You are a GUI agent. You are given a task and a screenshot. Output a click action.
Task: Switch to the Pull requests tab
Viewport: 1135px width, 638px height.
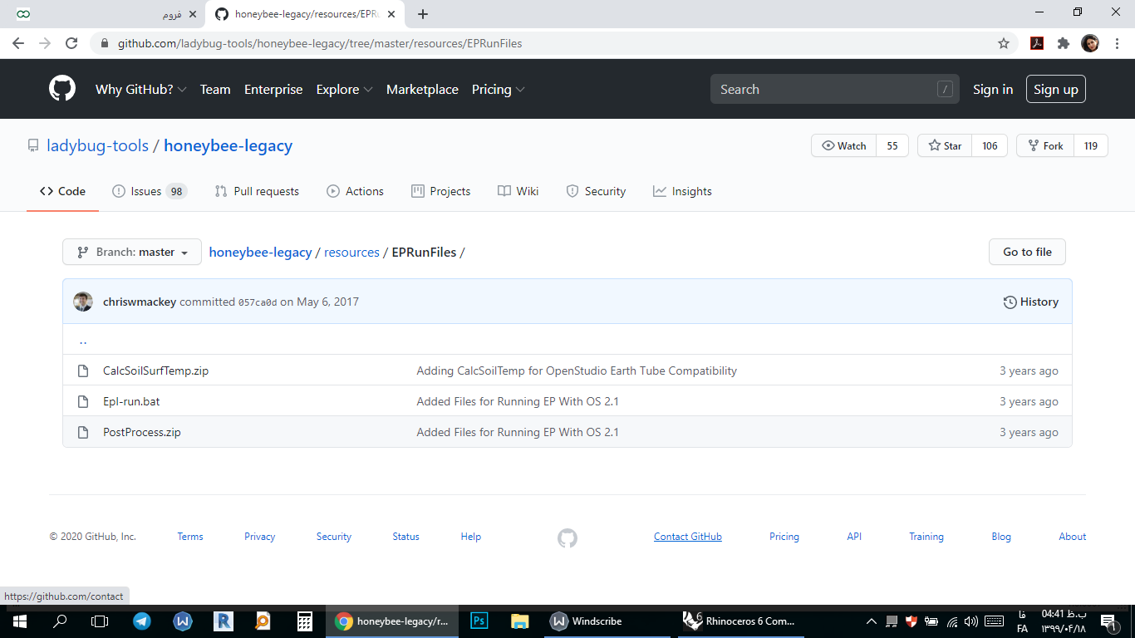pyautogui.click(x=257, y=191)
